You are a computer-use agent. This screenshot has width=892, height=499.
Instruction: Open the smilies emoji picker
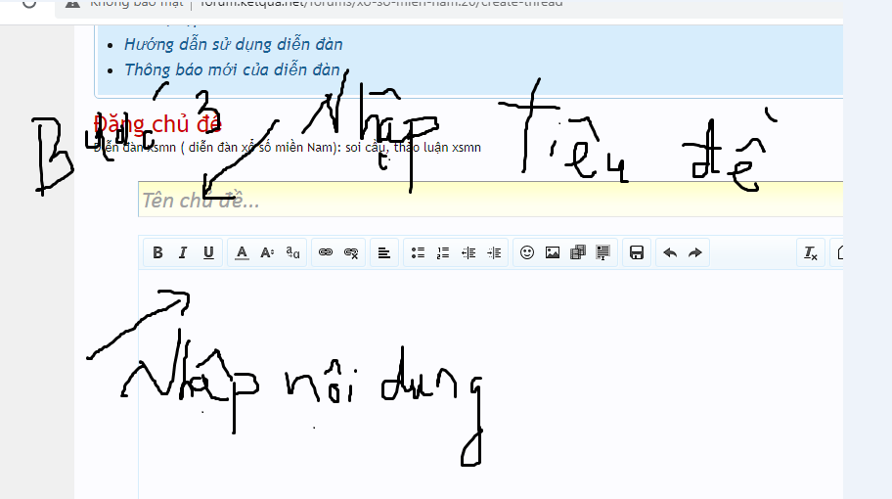[x=527, y=253]
